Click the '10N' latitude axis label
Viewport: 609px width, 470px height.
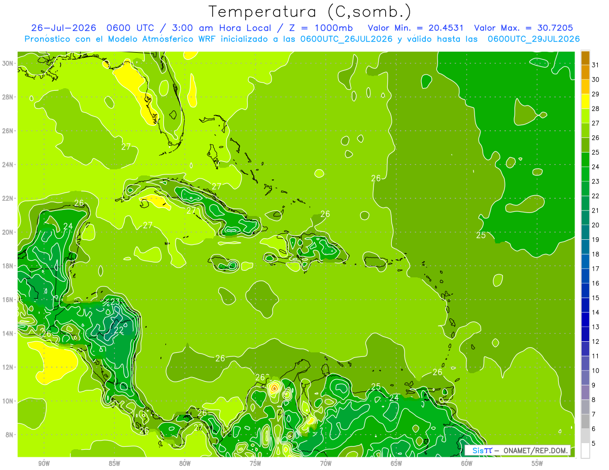pos(8,401)
